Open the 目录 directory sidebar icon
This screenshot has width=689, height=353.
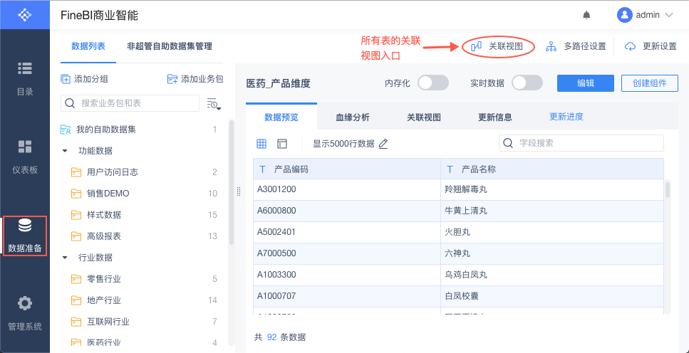(25, 69)
